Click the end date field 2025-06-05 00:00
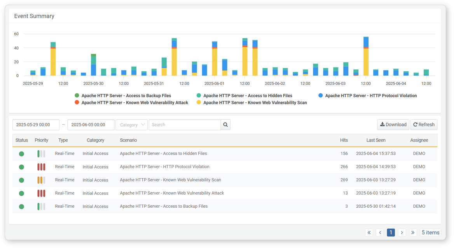This screenshot has width=454, height=248. click(91, 125)
